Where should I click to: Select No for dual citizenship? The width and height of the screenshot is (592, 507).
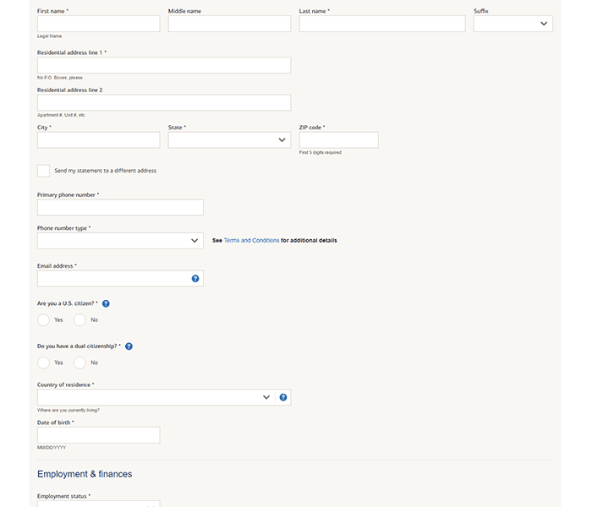pyautogui.click(x=79, y=363)
